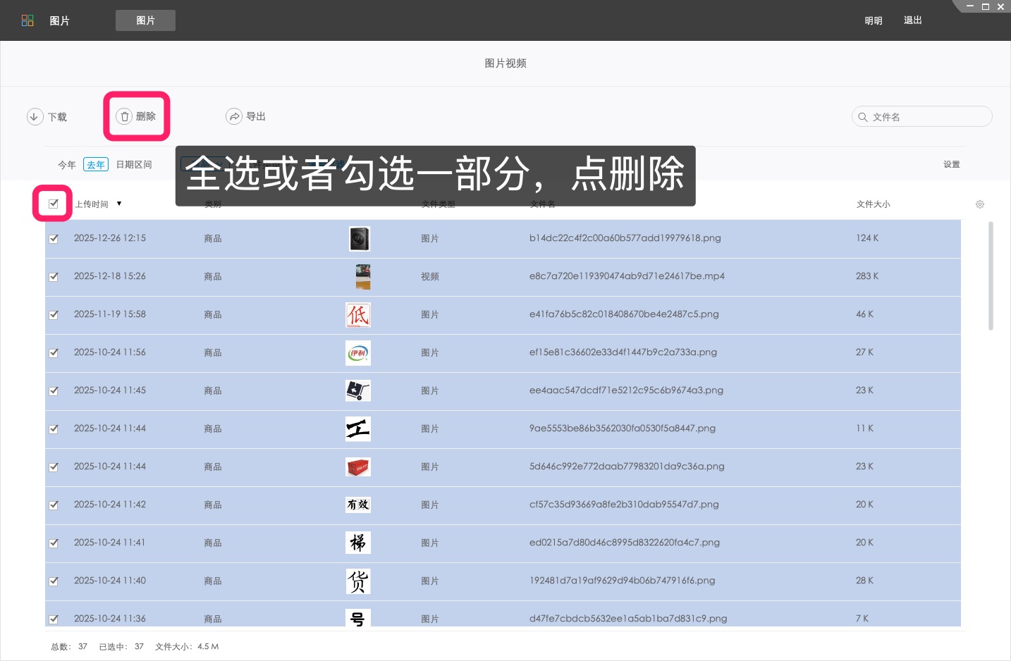Open thumbnail showing the 工 character
Viewport: 1011px width, 661px height.
pyautogui.click(x=358, y=428)
